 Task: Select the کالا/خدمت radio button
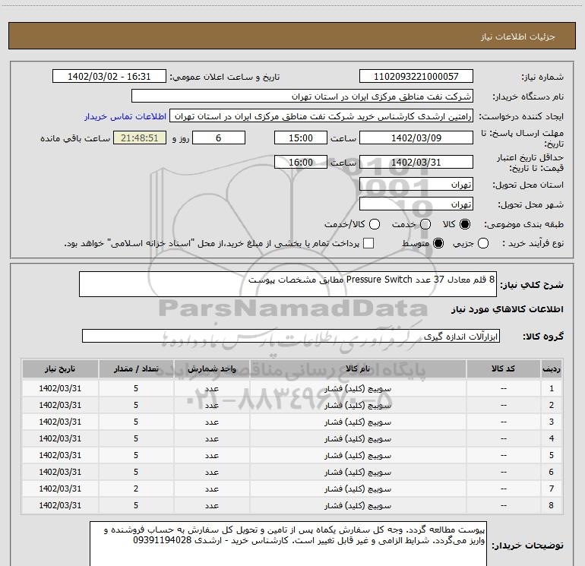click(375, 224)
